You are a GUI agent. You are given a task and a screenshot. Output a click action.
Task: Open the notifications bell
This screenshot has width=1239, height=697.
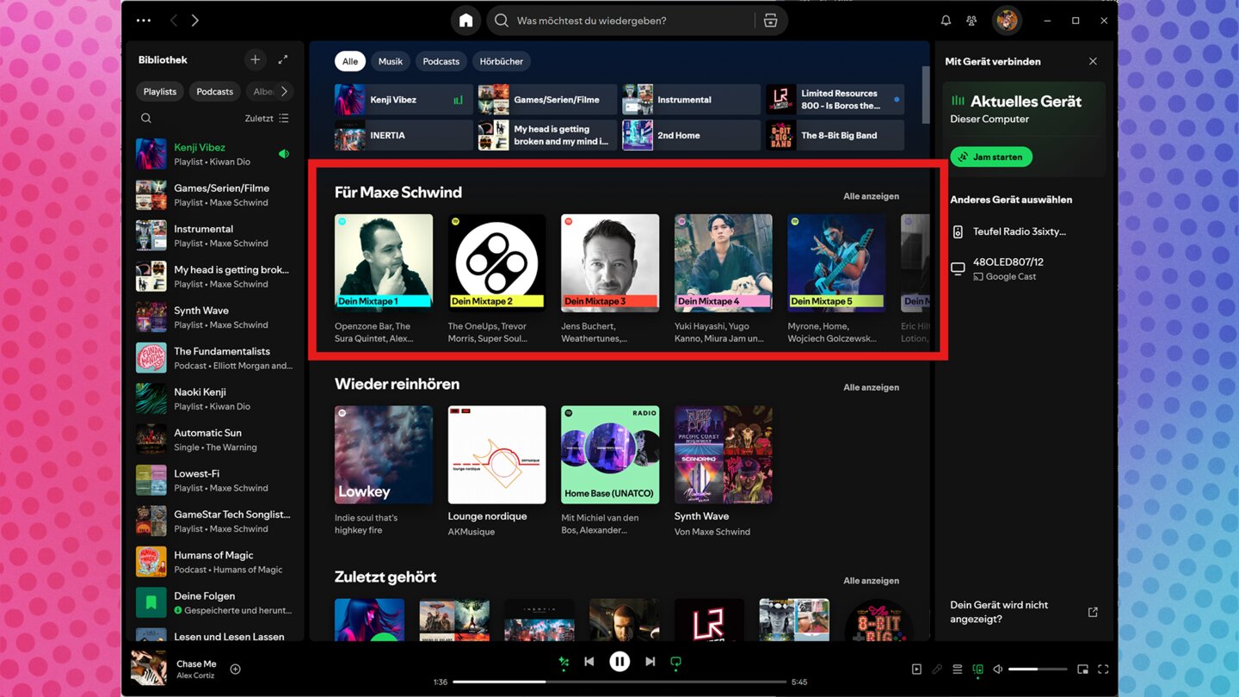946,21
